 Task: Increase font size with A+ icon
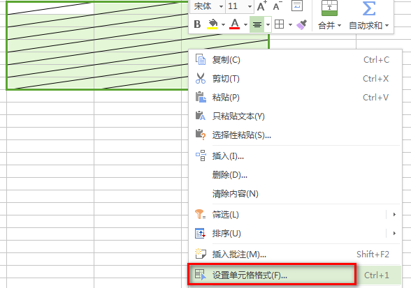coord(261,6)
